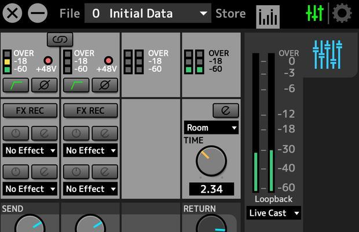Image resolution: width=359 pixels, height=232 pixels.
Task: Minimize the window with the minus button
Action: click(38, 13)
